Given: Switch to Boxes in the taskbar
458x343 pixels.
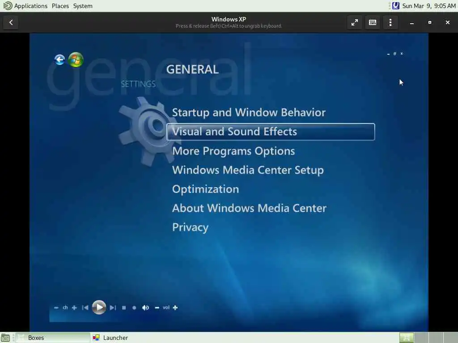Looking at the screenshot, I should 53,338.
